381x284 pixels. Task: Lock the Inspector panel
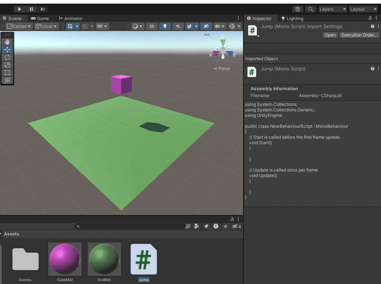pos(370,18)
